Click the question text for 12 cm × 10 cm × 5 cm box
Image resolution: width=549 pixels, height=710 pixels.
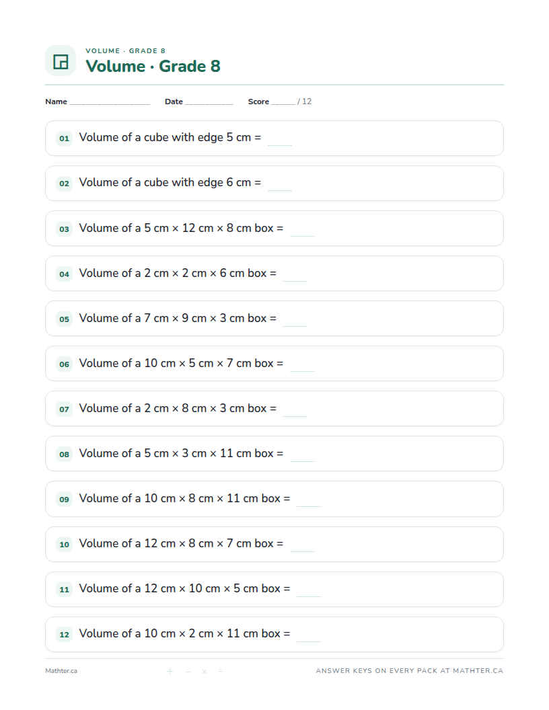pyautogui.click(x=184, y=588)
